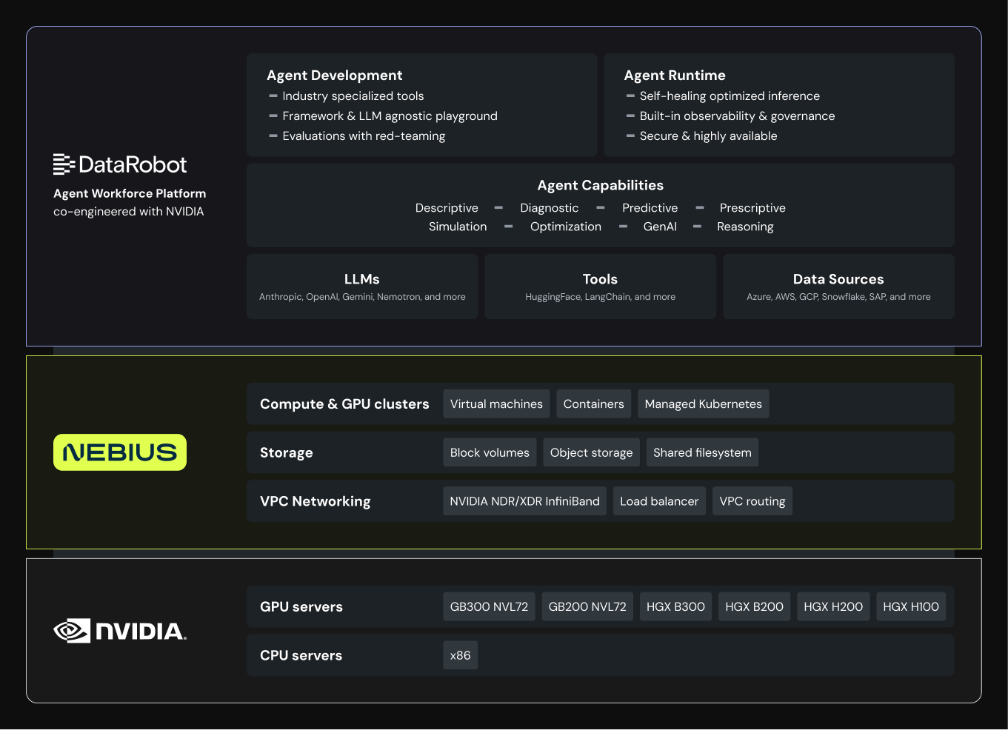Select the Load balancer chip
Viewport: 1008px width, 730px height.
(659, 501)
